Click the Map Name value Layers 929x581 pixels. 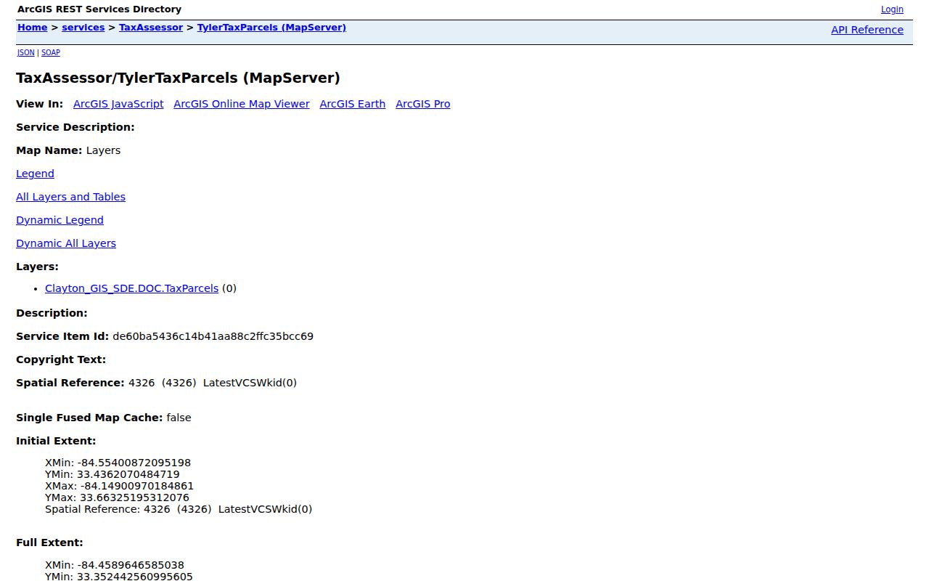pos(103,150)
